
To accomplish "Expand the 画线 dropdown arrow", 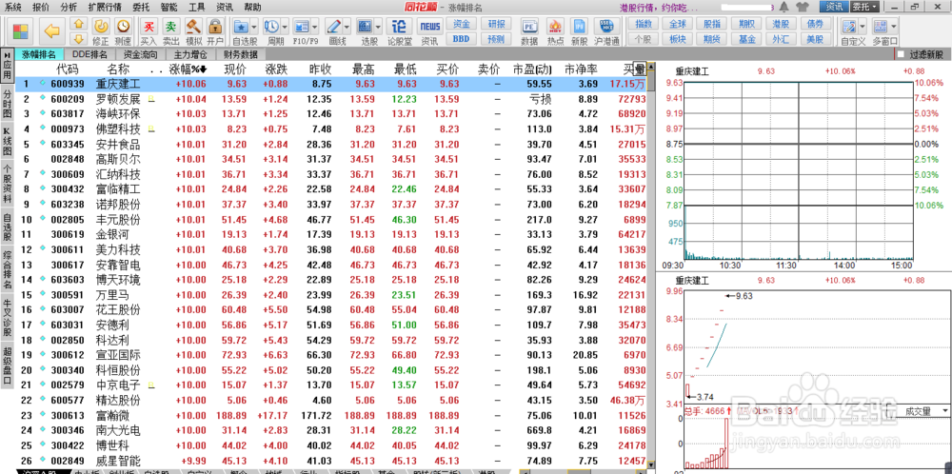I will tap(347, 27).
